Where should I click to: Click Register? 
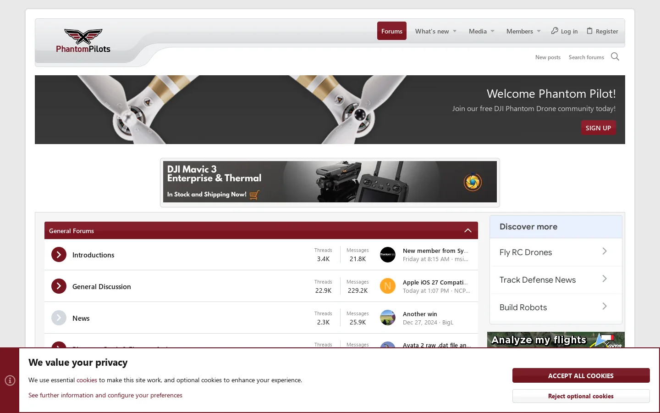602,31
